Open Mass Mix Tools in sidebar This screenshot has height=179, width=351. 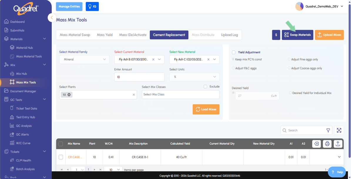pyautogui.click(x=26, y=82)
